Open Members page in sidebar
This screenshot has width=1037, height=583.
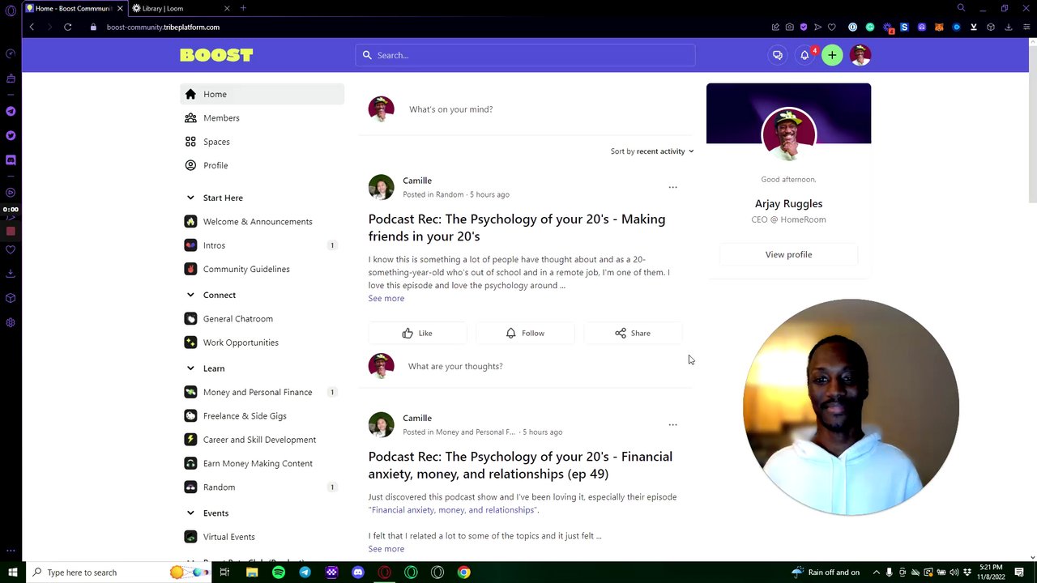pyautogui.click(x=262, y=118)
